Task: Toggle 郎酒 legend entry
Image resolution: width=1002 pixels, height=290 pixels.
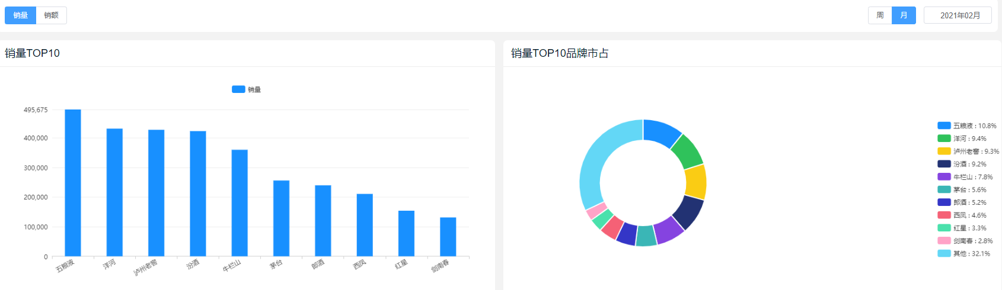Action: point(962,202)
